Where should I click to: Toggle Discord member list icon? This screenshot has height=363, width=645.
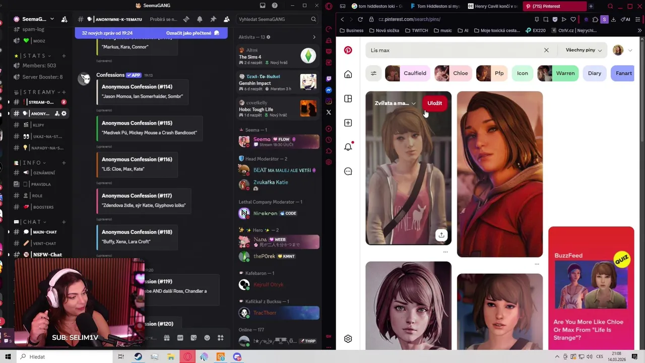point(226,19)
